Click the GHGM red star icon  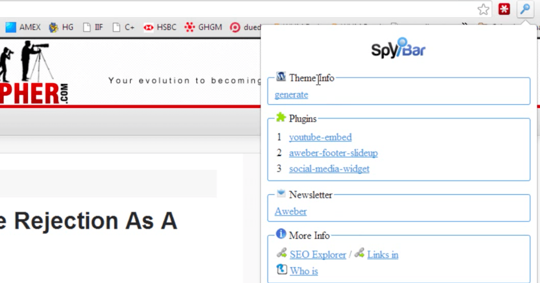pyautogui.click(x=189, y=27)
